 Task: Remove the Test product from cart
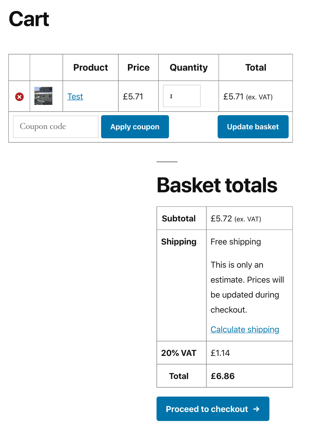coord(19,96)
